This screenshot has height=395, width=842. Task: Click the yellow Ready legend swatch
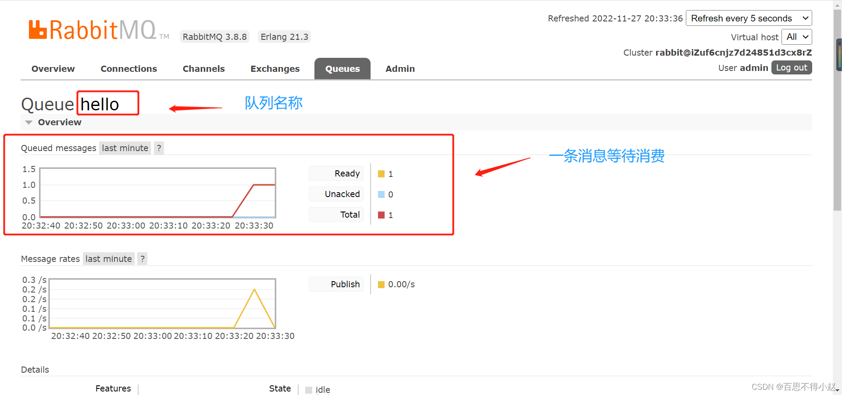381,174
